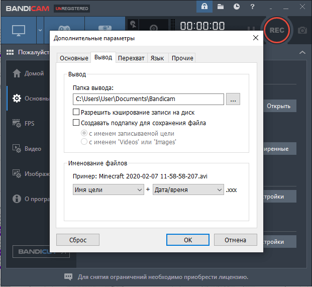
Task: Click Сброс reset button
Action: coord(78,240)
